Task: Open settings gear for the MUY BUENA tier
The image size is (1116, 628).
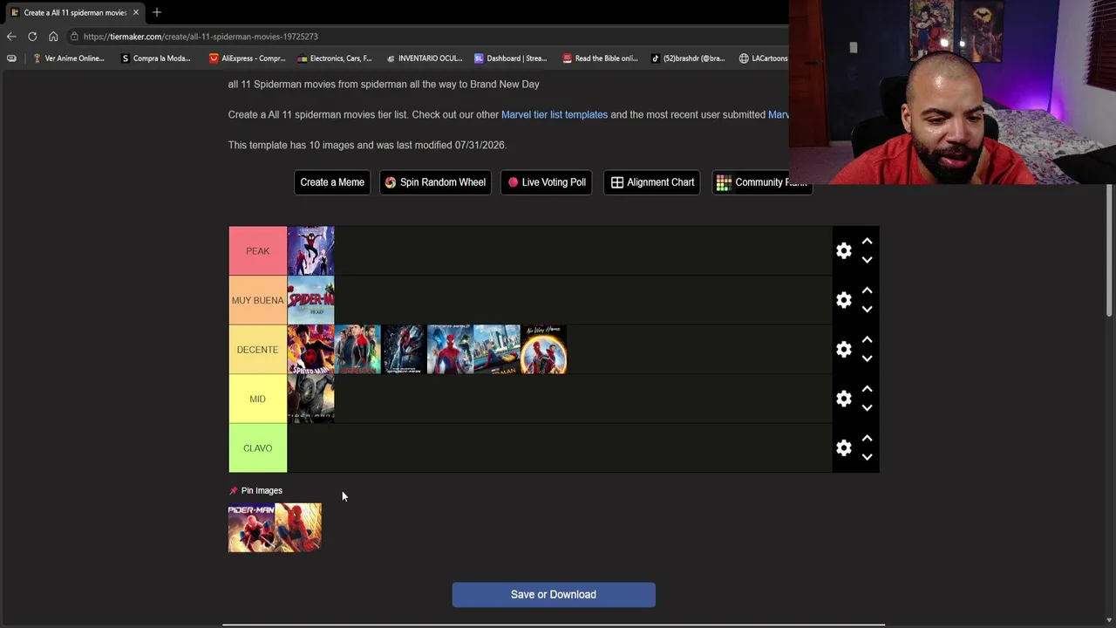Action: point(844,300)
